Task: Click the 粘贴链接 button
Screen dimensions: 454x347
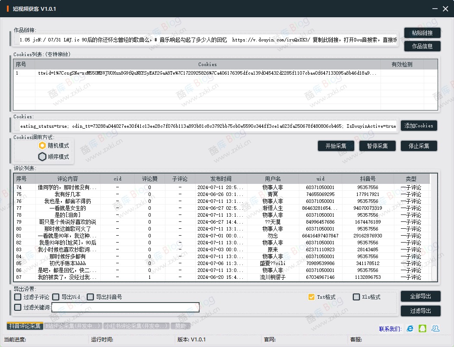Action: pyautogui.click(x=422, y=33)
